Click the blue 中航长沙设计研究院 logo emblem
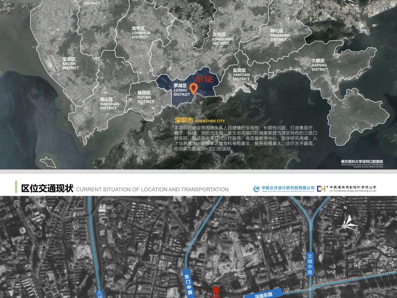Viewport: 397px width, 298px height. coord(256,189)
